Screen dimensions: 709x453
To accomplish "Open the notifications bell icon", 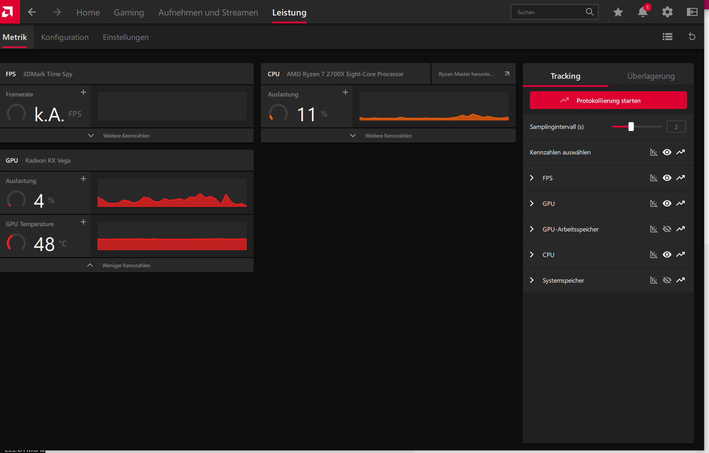I will 643,12.
